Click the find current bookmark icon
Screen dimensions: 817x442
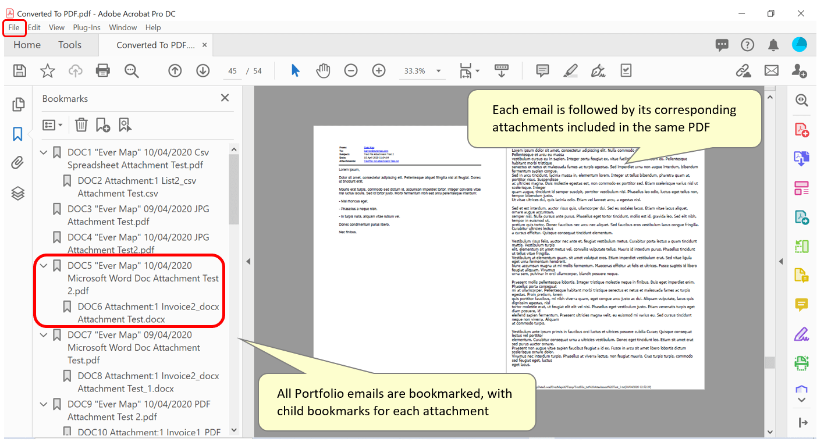pyautogui.click(x=125, y=124)
